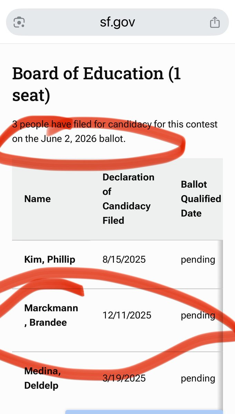The height and width of the screenshot is (414, 235).
Task: Tap pending status in Kim, Phillip row
Action: click(198, 259)
